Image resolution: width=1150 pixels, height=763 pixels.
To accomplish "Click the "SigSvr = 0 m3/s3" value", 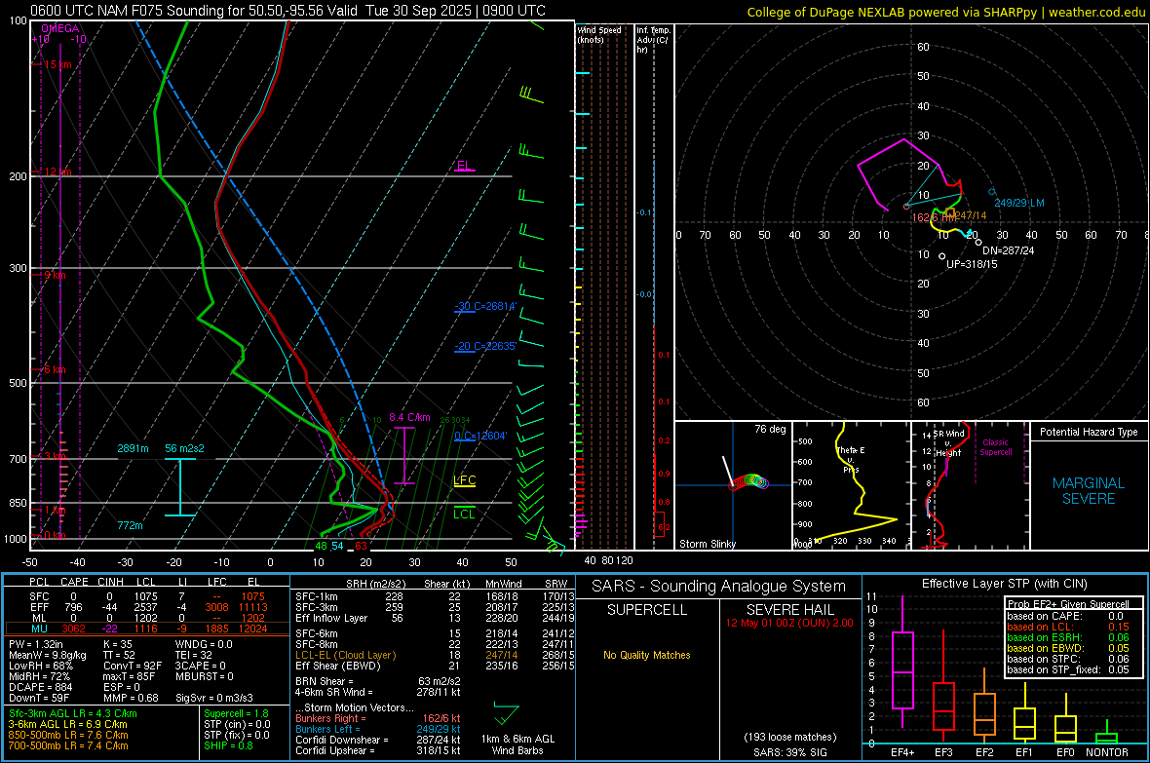I will [214, 699].
